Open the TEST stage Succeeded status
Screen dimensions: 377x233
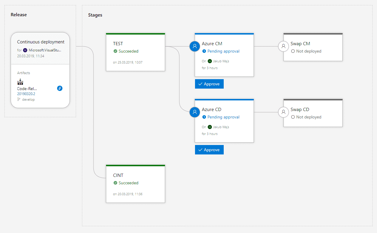pos(128,51)
